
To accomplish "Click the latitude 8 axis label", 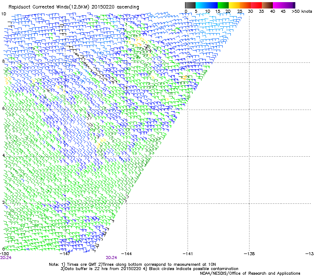I will tap(3, 61).
